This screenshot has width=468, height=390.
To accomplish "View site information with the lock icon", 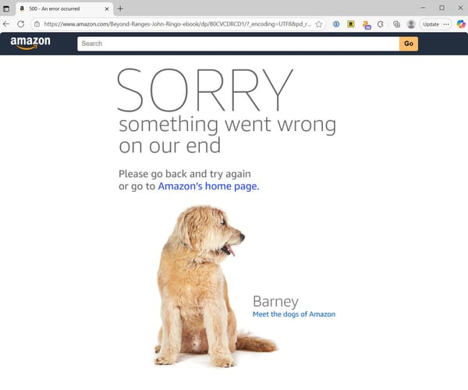I will pyautogui.click(x=37, y=24).
